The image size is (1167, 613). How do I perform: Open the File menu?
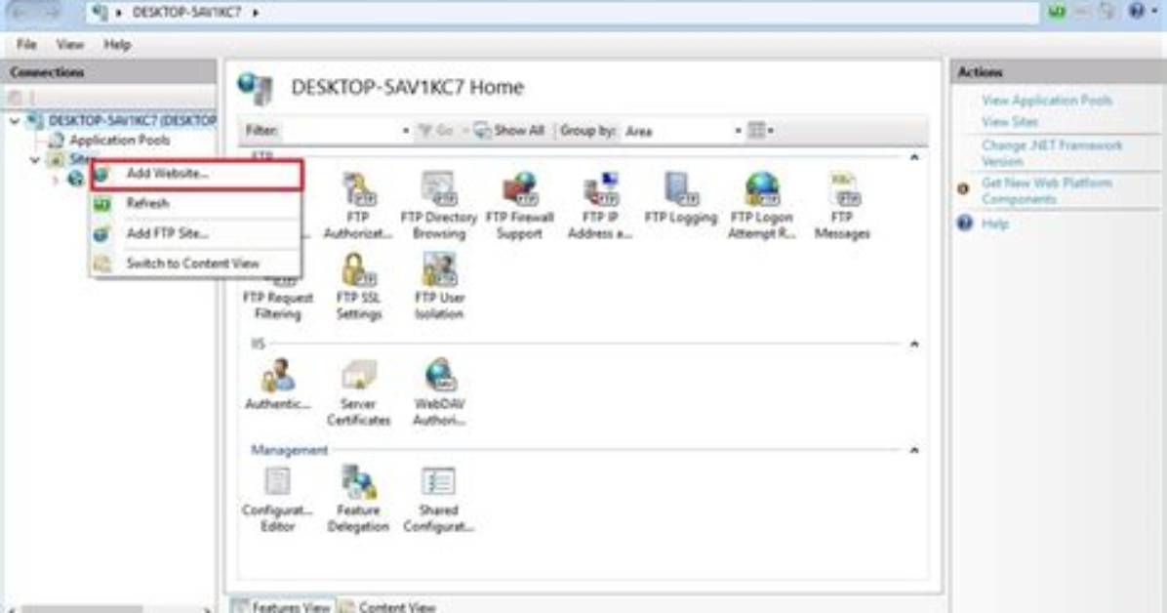tap(26, 45)
